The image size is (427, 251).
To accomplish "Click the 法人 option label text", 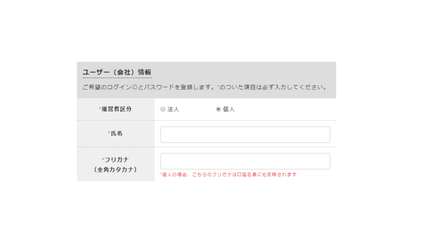I will (173, 109).
